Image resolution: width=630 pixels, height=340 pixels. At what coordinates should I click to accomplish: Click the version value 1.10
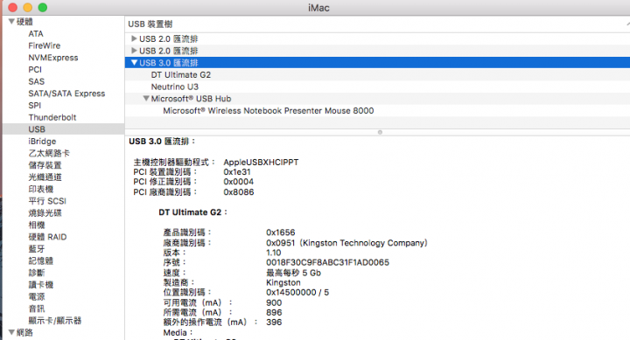pos(274,253)
